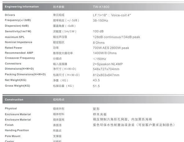Click the 'Packing Dimensions(H×W×D)' label
The width and height of the screenshot is (184, 142).
(x=25, y=74)
